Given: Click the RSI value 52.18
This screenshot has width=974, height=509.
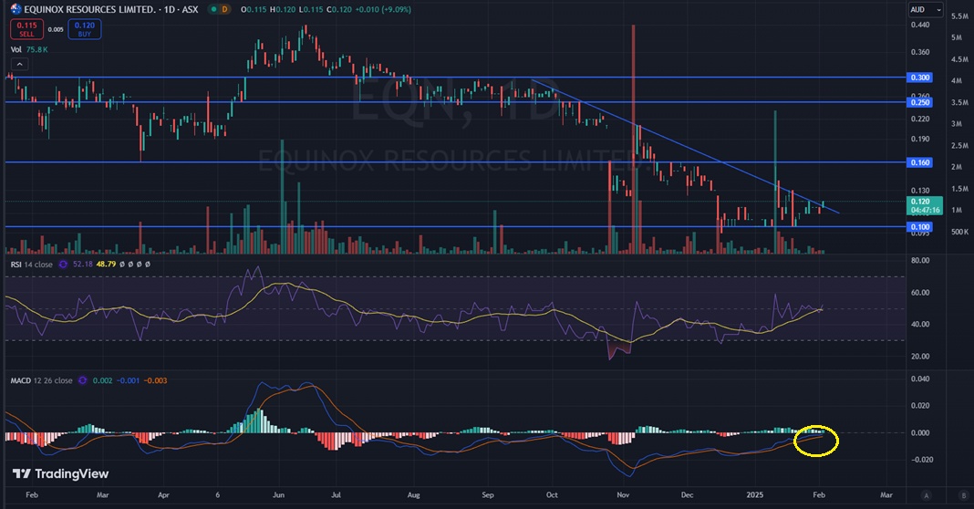Looking at the screenshot, I should click(x=82, y=265).
